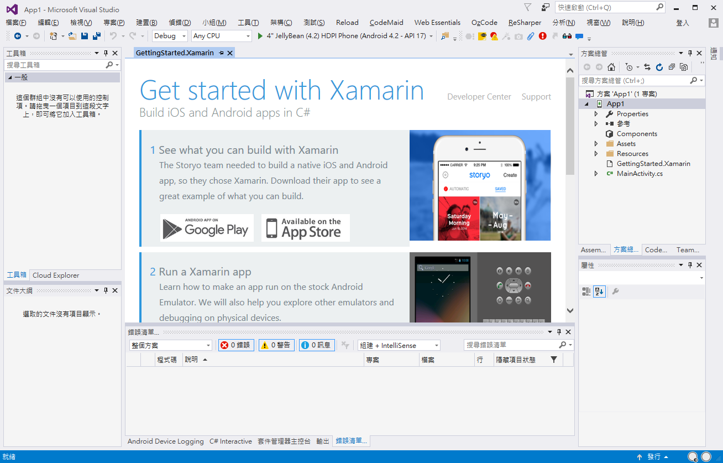The image size is (723, 463).
Task: Open the Support link
Action: 536,97
